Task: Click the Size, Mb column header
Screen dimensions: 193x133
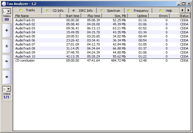Action: [x=115, y=16]
